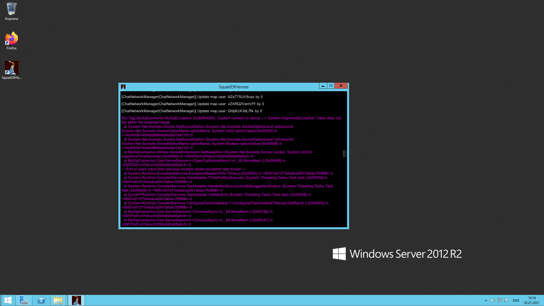544x306 pixels.
Task: Open File Explorer from the taskbar
Action: click(58, 300)
